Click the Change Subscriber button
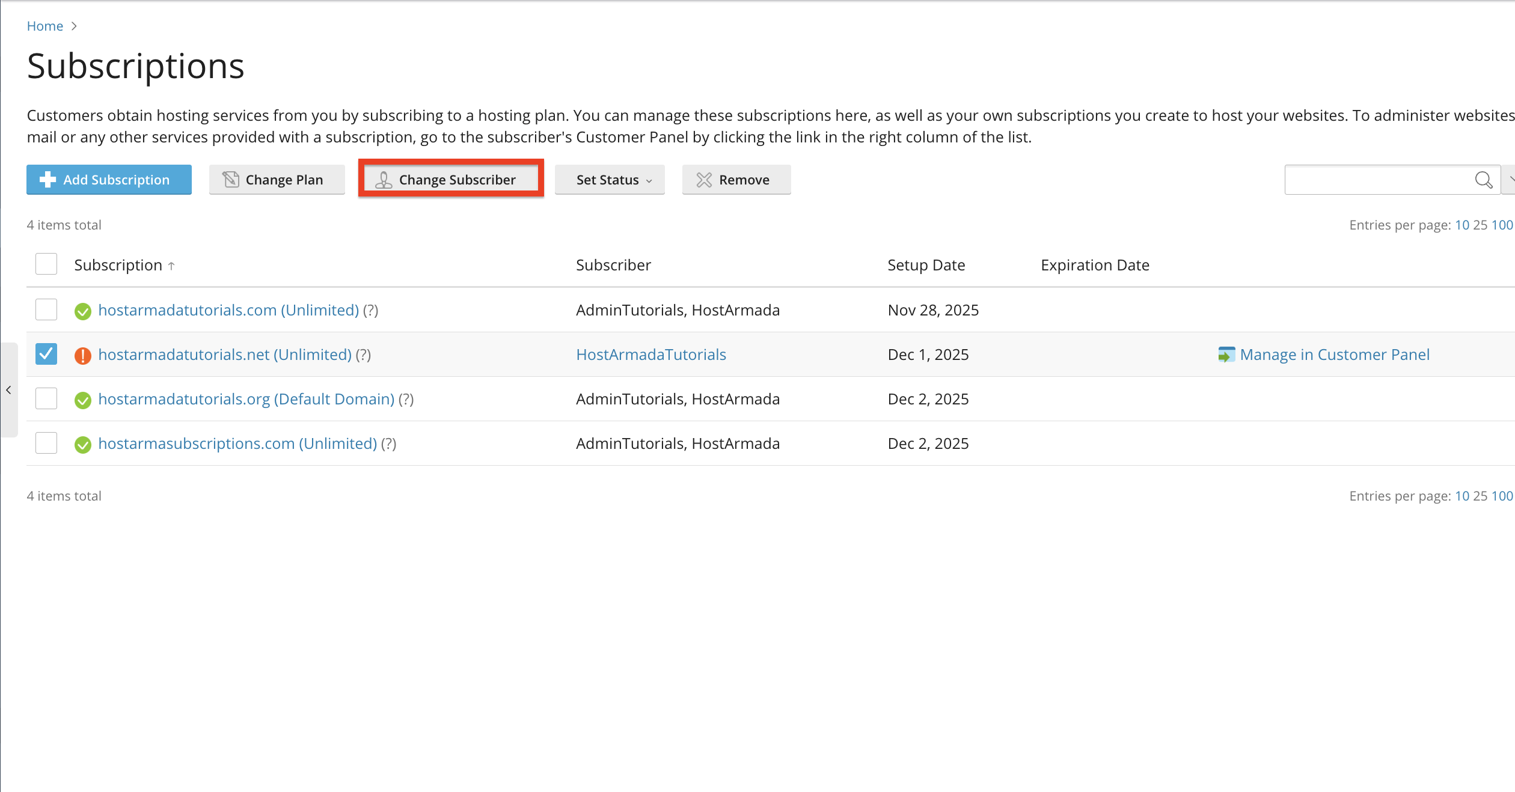The image size is (1515, 792). point(451,180)
